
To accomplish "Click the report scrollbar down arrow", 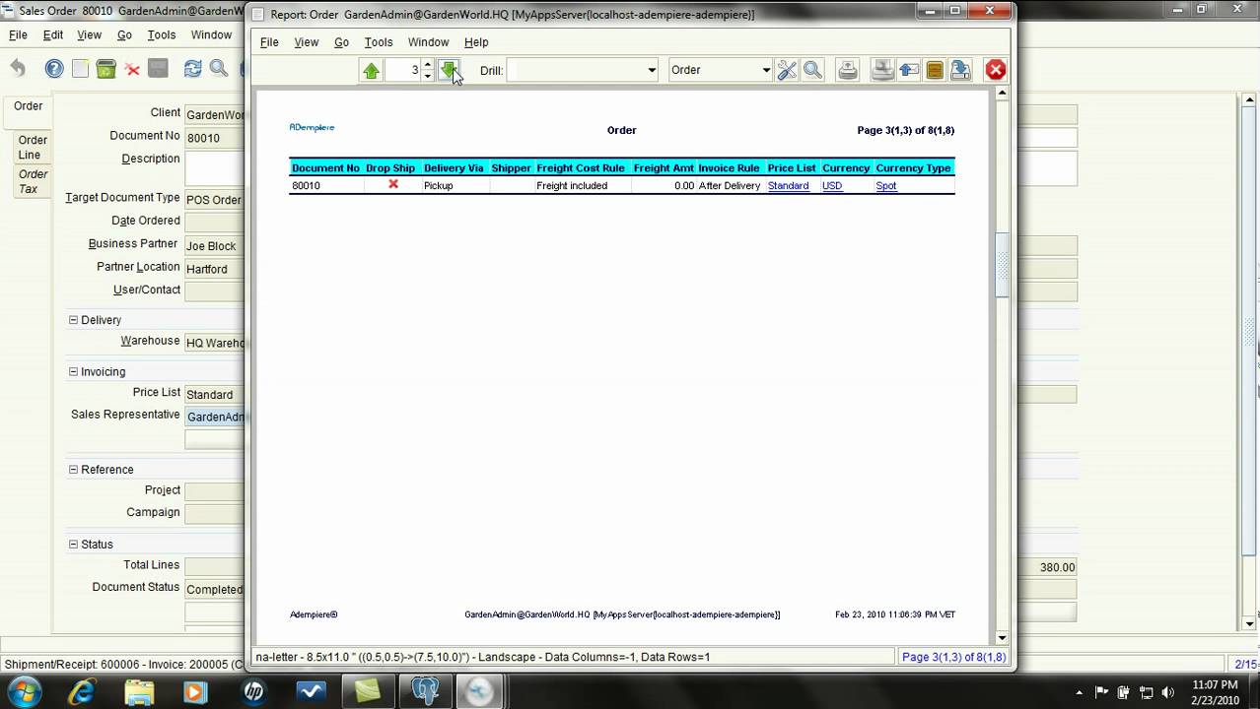I will [x=1002, y=638].
